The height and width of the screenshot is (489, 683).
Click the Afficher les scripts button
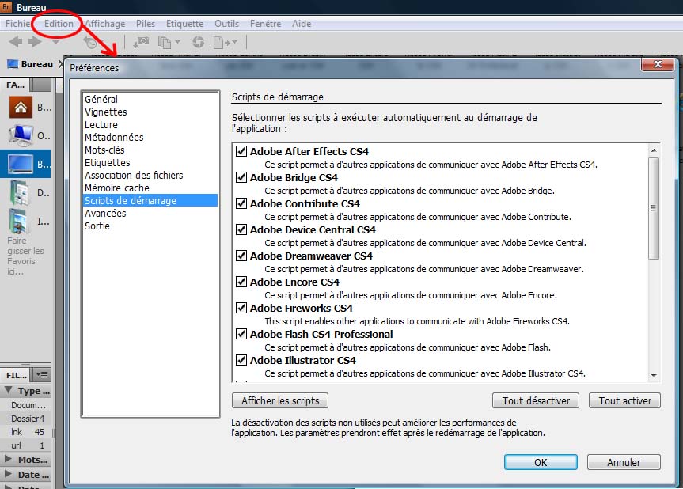280,400
